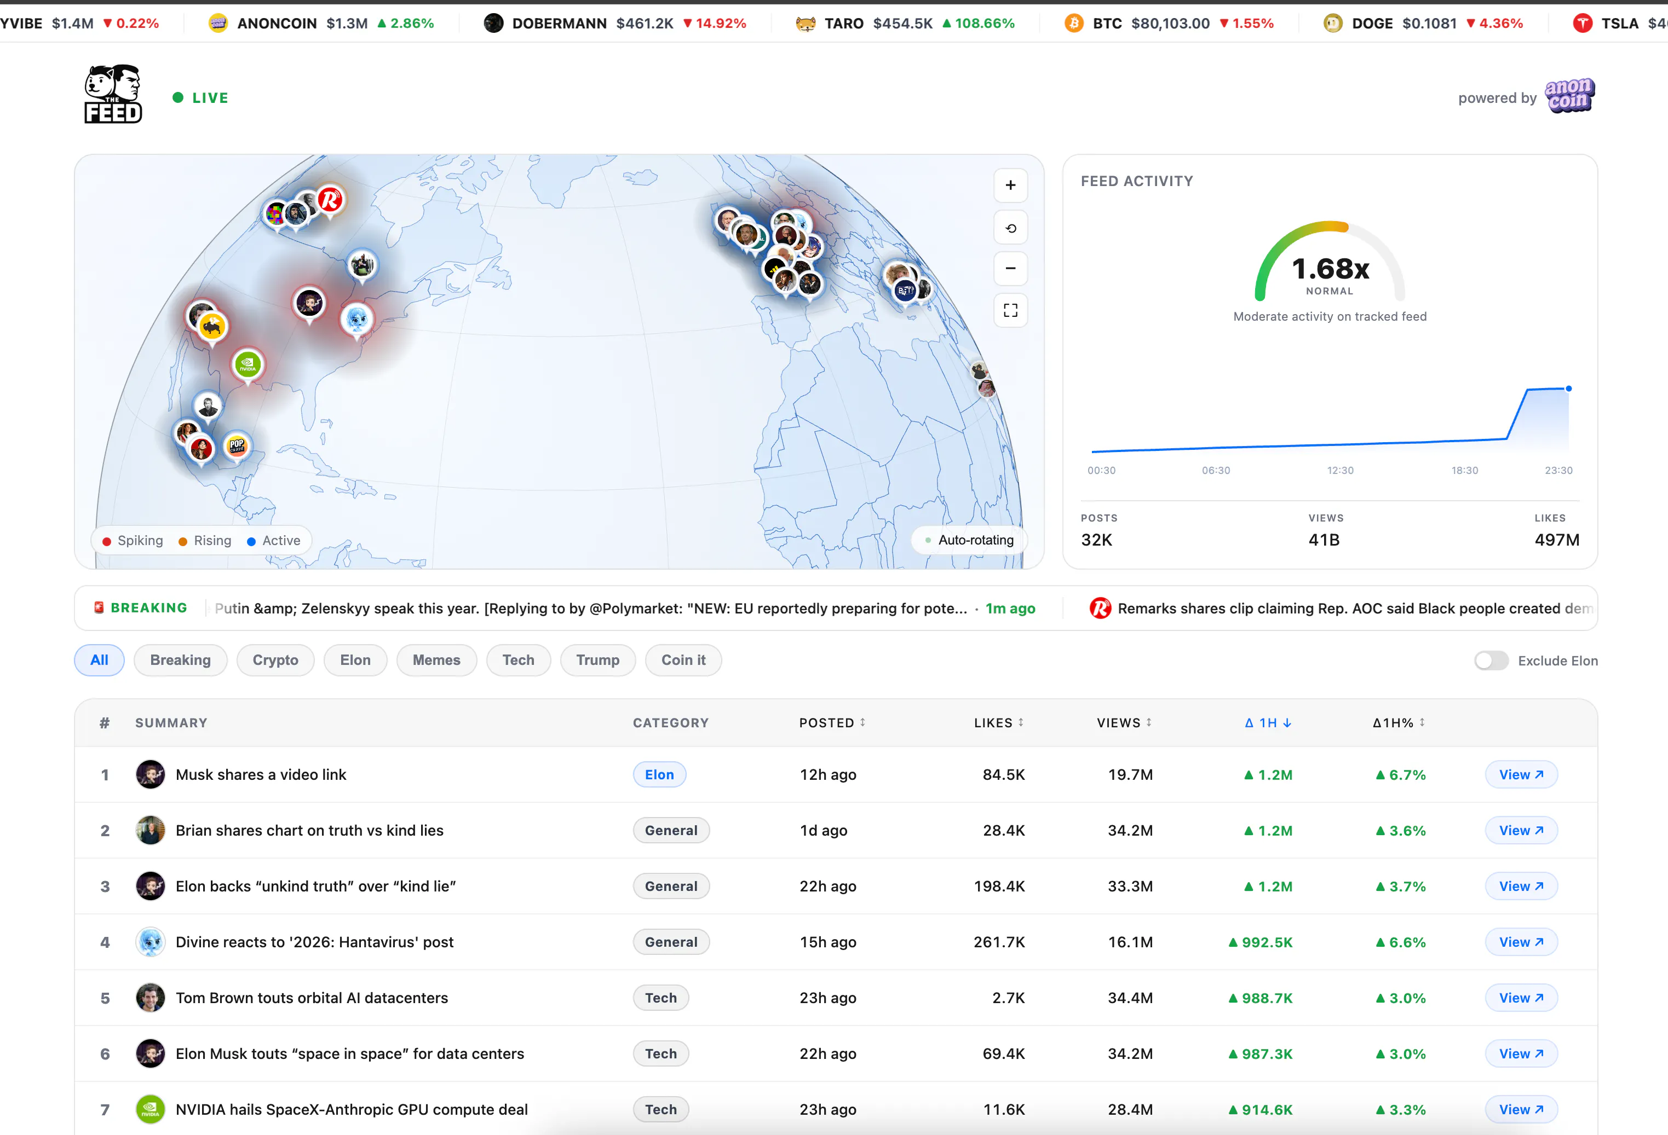The image size is (1668, 1135).
Task: Select the All filter tab
Action: [x=99, y=660]
